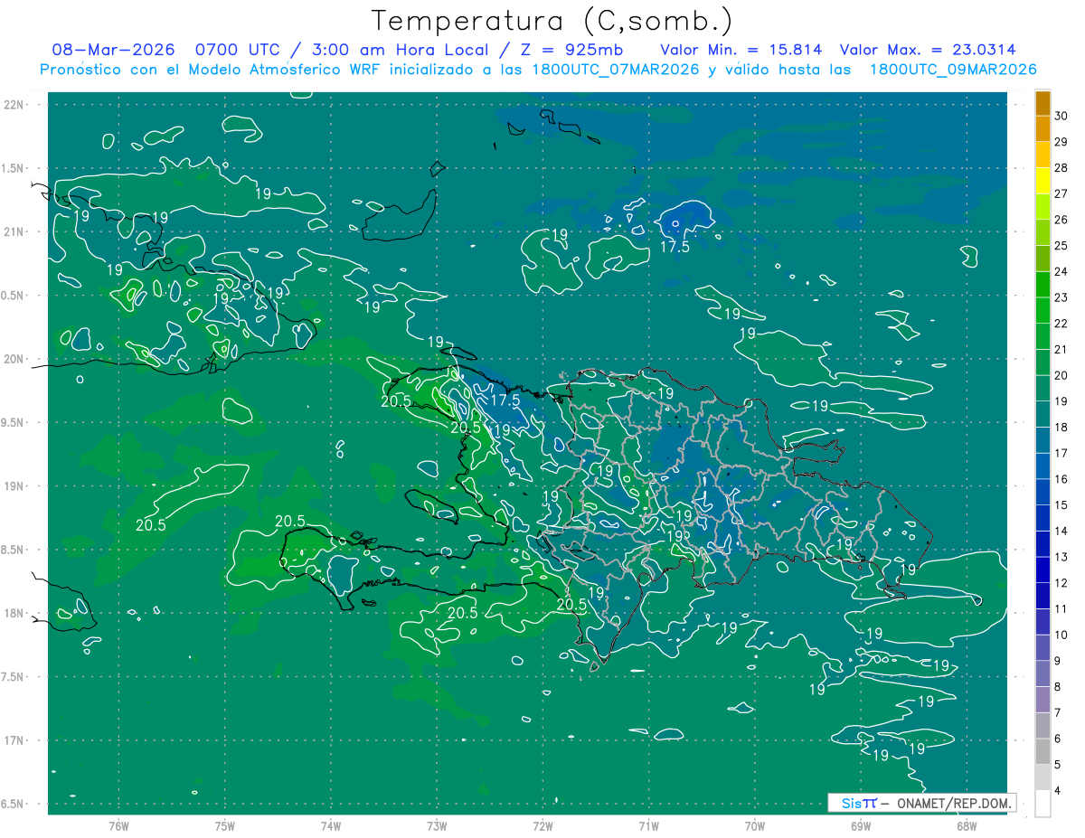Click the purple legend band between 8 and 9
This screenshot has height=838, width=1085.
coord(1043,674)
